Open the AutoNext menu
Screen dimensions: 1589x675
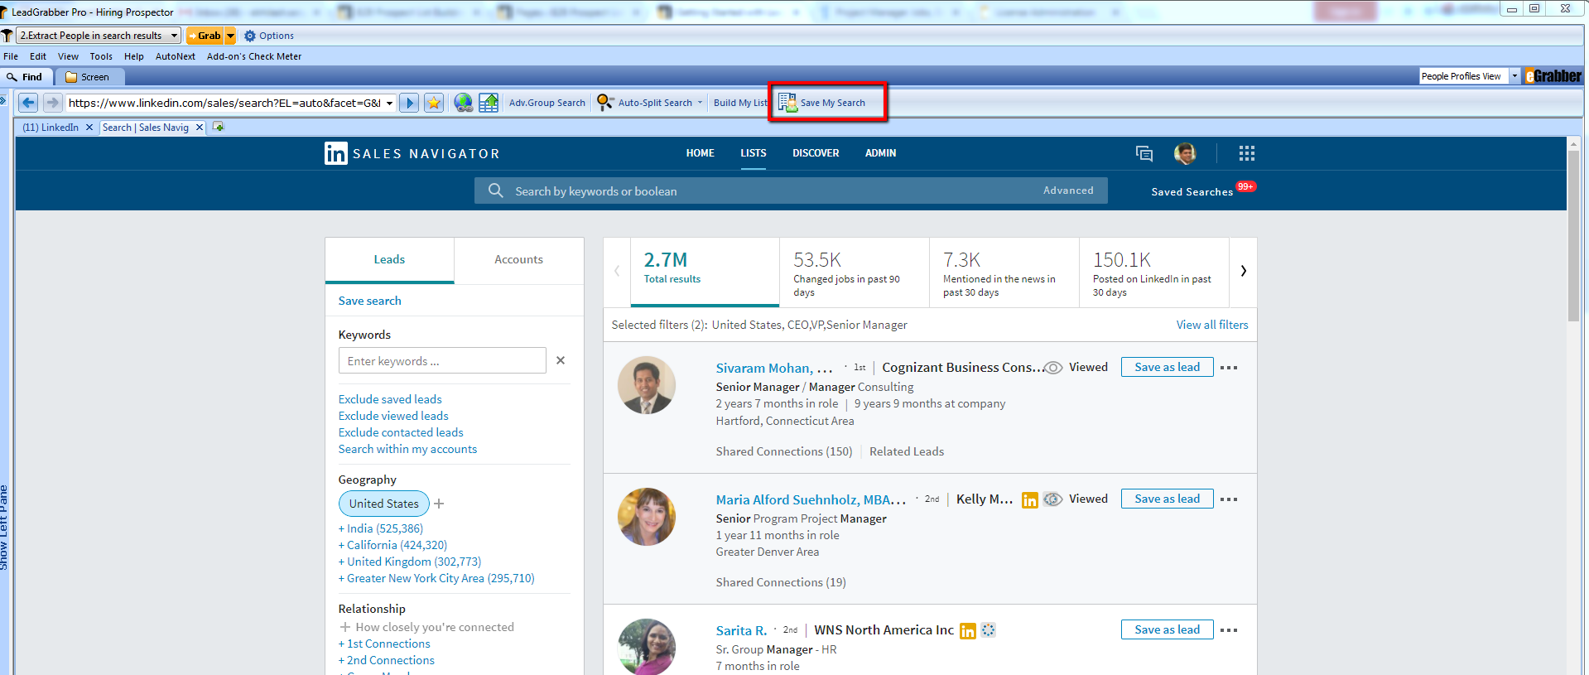point(176,56)
